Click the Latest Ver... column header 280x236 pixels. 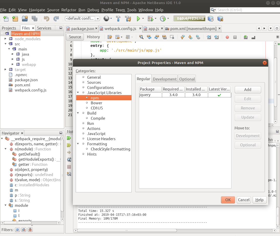pyautogui.click(x=219, y=89)
